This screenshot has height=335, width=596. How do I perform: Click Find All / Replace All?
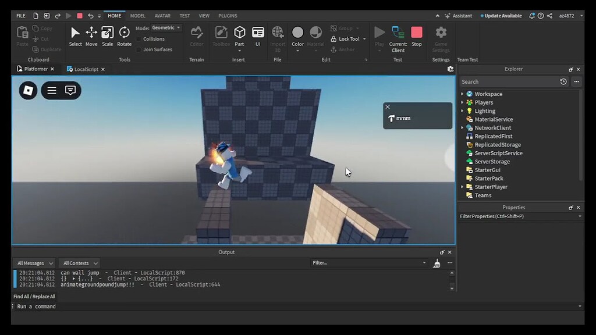pos(34,296)
